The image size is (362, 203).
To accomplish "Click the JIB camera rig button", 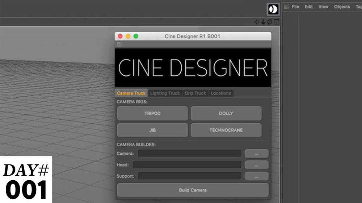I will [153, 130].
